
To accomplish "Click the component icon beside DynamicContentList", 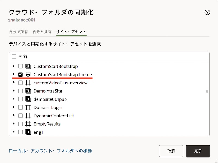I will point(28,116).
